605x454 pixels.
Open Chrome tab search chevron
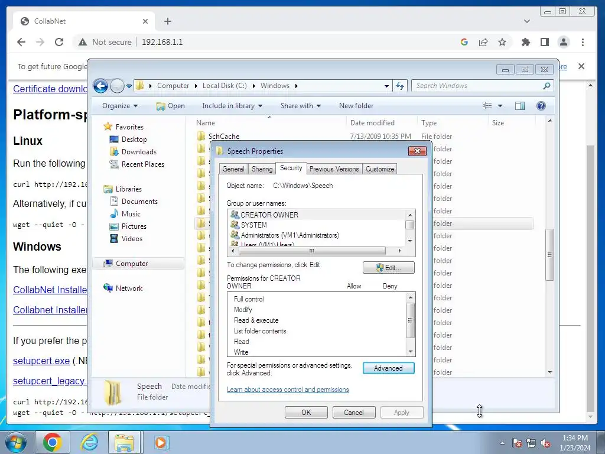pos(526,21)
